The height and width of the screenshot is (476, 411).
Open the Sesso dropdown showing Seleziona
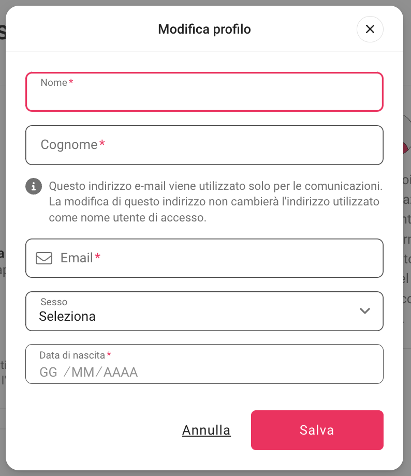204,311
